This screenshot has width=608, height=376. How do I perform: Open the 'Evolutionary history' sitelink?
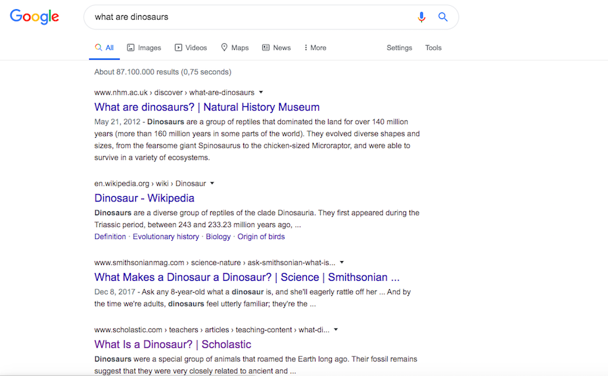[166, 237]
